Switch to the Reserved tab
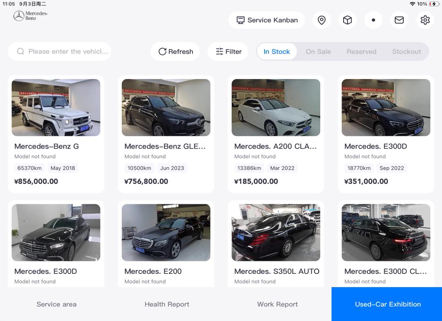Viewport: 442px width, 321px height. [x=361, y=52]
